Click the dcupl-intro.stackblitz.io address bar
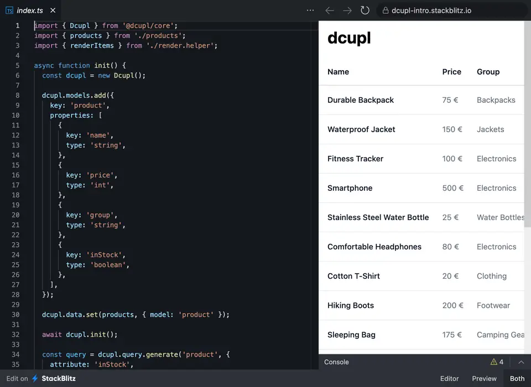This screenshot has height=387, width=531. [437, 10]
